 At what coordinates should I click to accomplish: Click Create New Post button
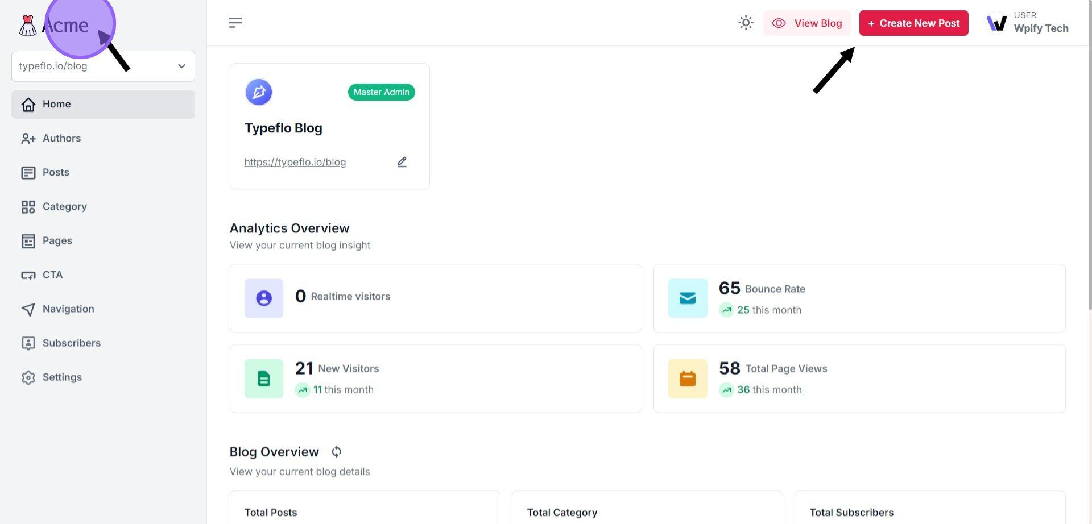pos(913,23)
